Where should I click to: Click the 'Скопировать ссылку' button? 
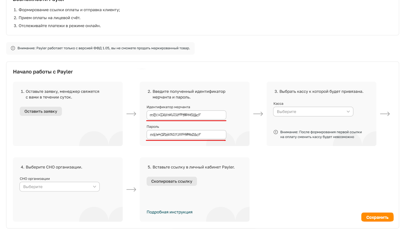tap(172, 181)
